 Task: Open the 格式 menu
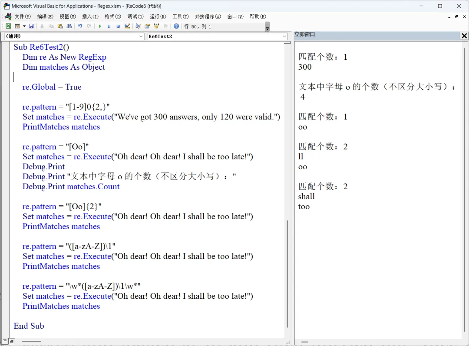(113, 16)
